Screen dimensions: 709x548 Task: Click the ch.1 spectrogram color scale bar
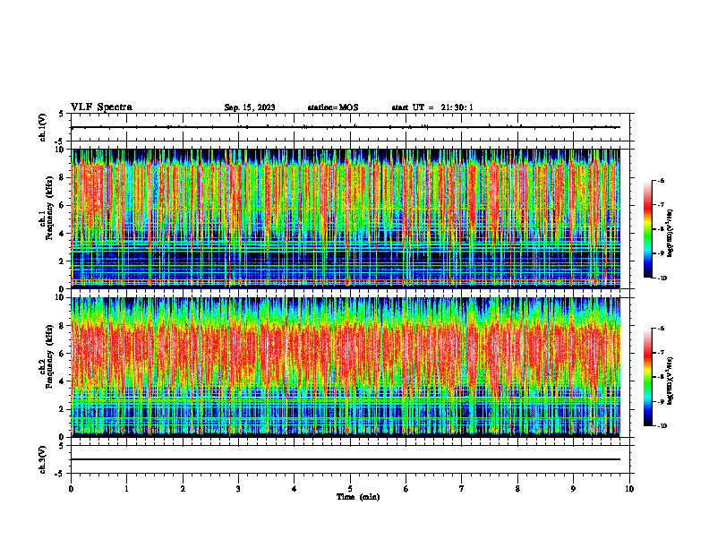pos(648,229)
